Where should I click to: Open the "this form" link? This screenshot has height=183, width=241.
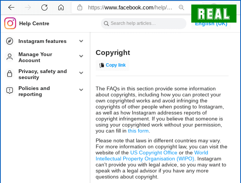click(x=138, y=131)
